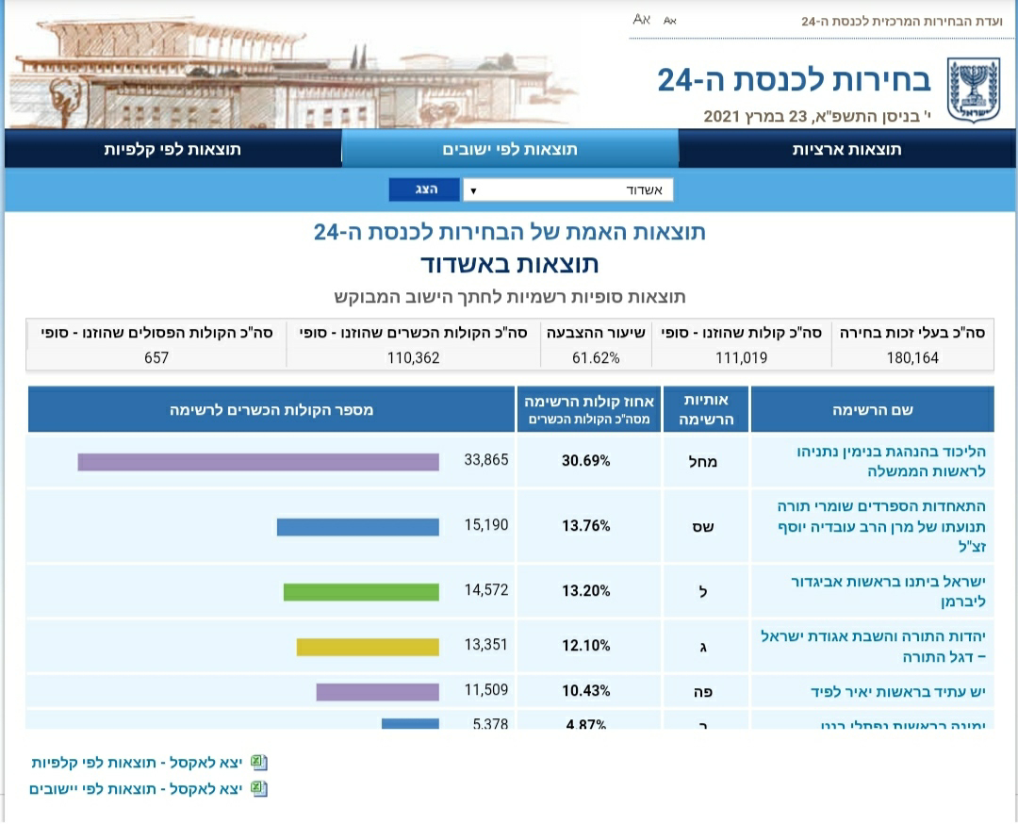This screenshot has width=1018, height=824.
Task: Click the 'יש עתיד בראשות יאיר לפיד' list name
Action: coord(898,692)
